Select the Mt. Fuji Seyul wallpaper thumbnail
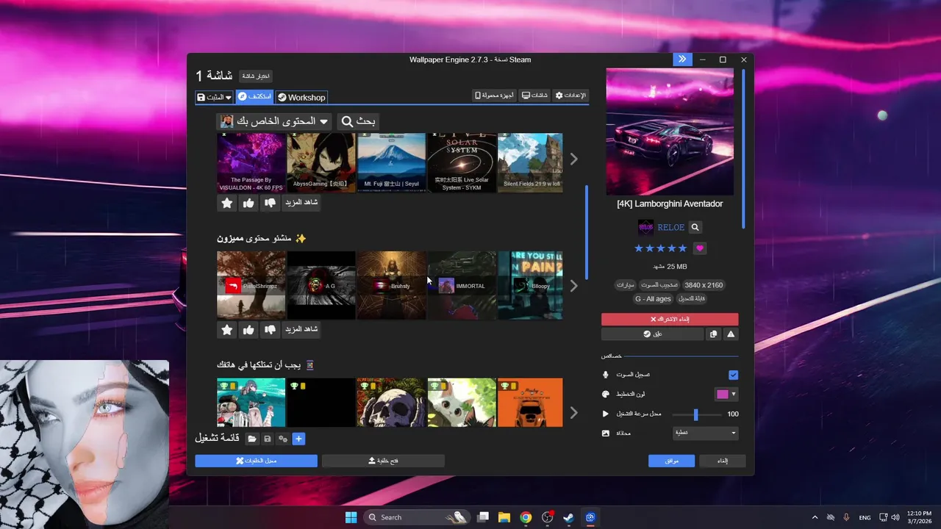 [x=391, y=162]
